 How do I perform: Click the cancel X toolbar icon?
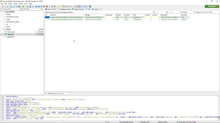[52, 6]
